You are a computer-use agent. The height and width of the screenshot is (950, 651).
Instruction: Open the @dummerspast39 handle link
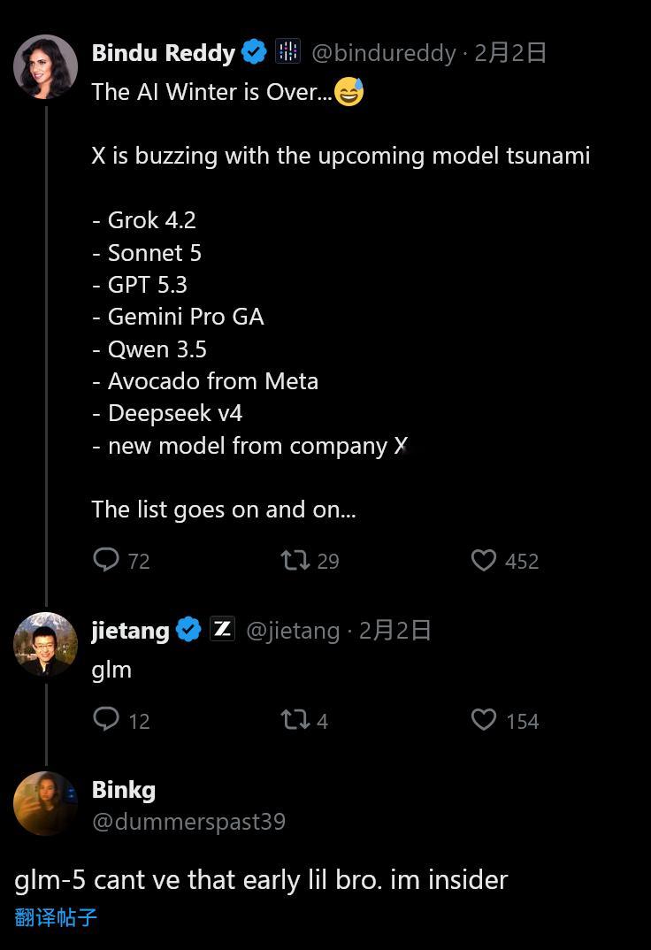click(188, 822)
